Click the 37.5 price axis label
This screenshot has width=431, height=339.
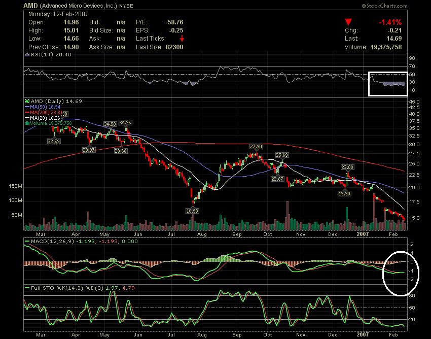[x=414, y=121]
